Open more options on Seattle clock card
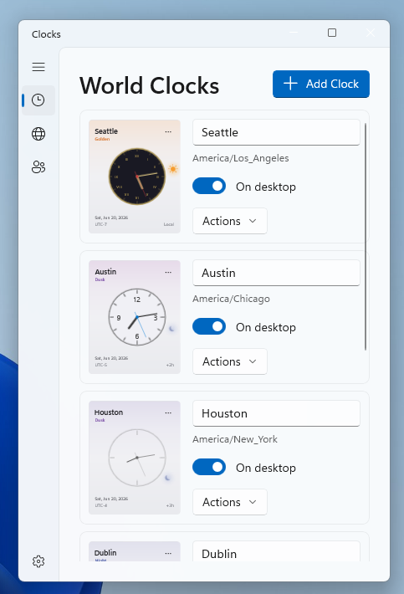 click(168, 131)
